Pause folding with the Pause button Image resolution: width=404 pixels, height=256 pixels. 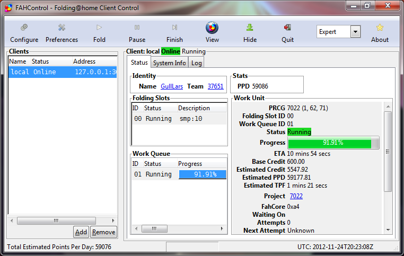[137, 33]
